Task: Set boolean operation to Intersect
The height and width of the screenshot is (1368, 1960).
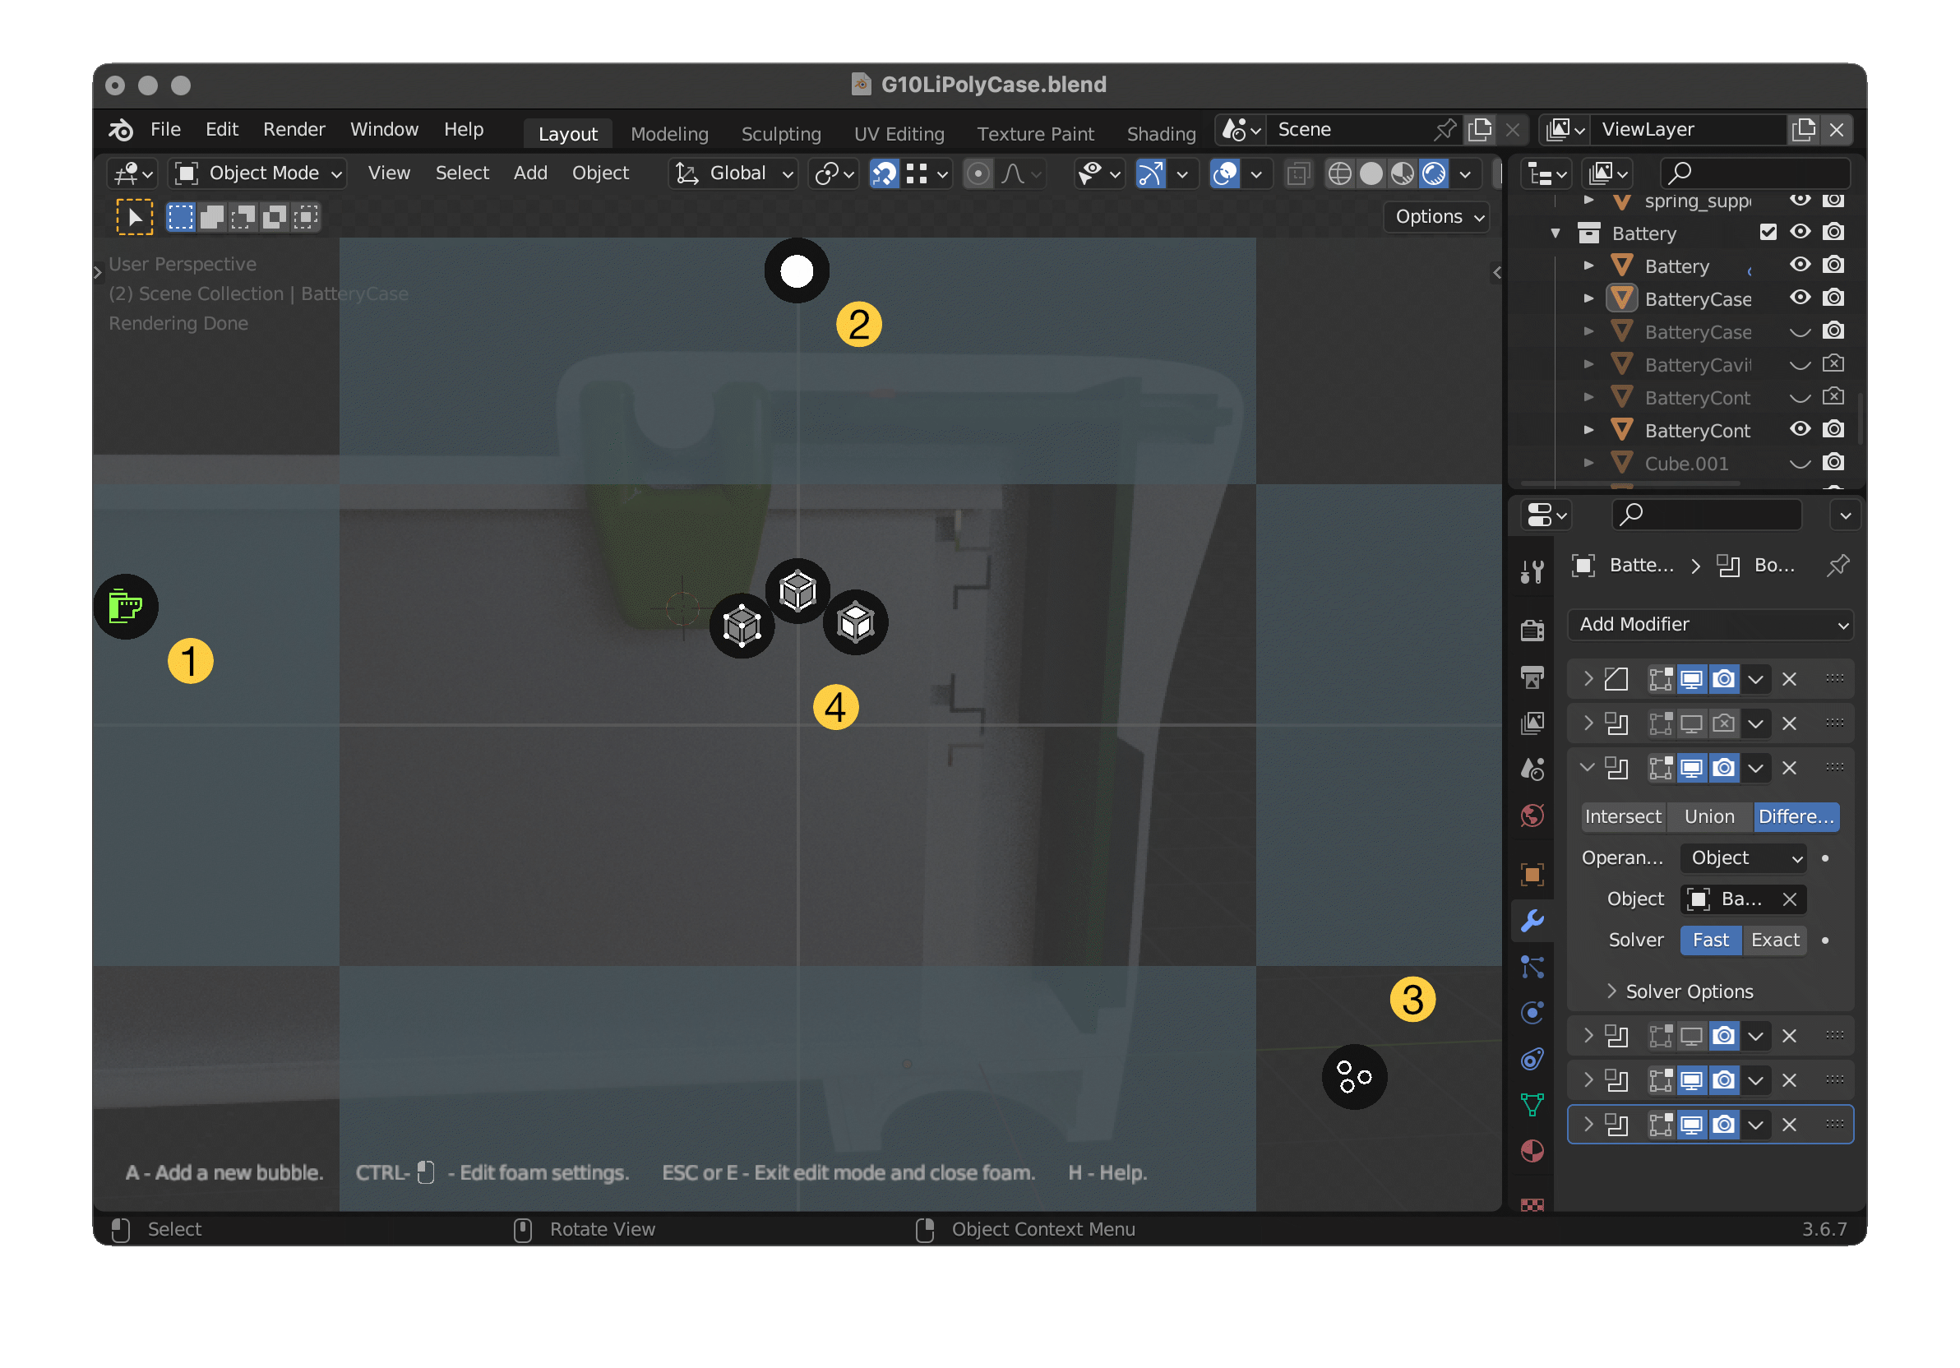Action: (x=1623, y=817)
